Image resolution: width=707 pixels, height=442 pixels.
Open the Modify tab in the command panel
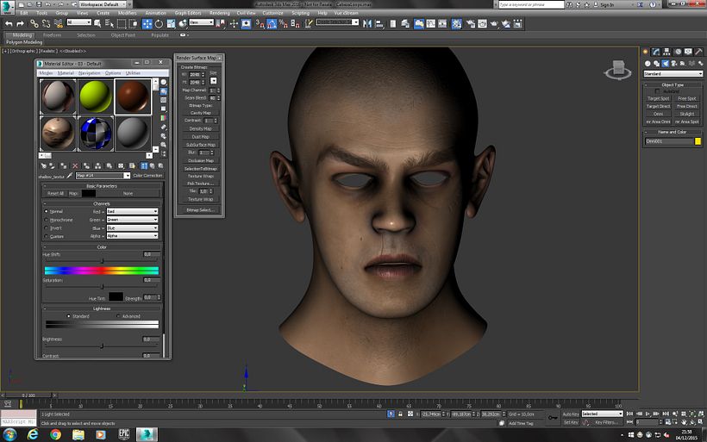(657, 53)
